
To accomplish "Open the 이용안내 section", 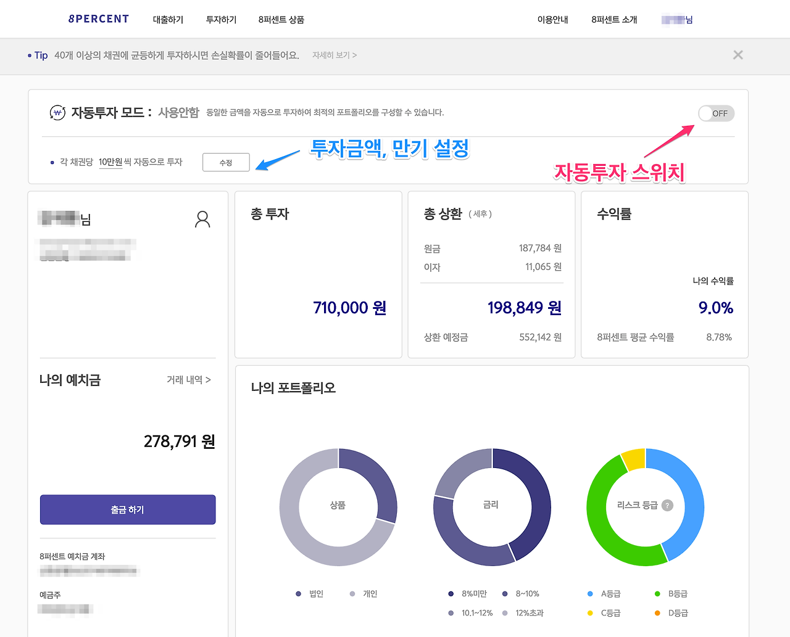I will pyautogui.click(x=552, y=19).
